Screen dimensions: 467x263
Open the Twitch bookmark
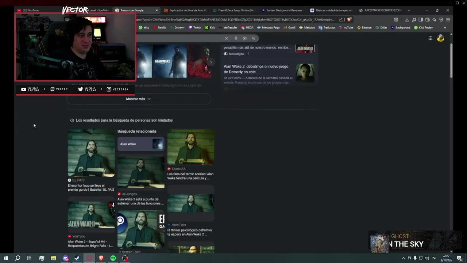pos(194,27)
